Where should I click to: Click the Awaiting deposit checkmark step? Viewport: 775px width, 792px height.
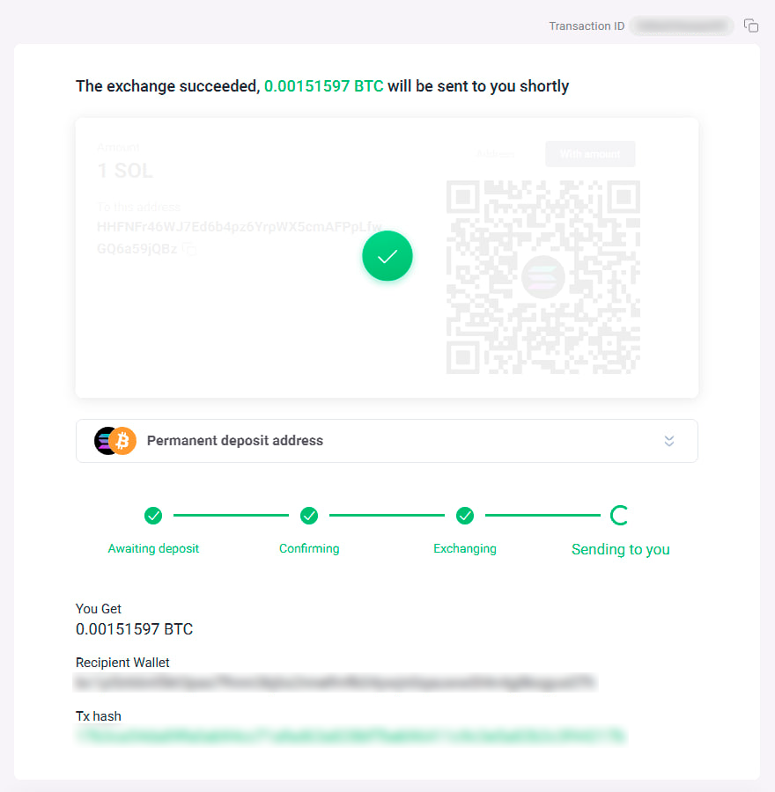(x=153, y=516)
